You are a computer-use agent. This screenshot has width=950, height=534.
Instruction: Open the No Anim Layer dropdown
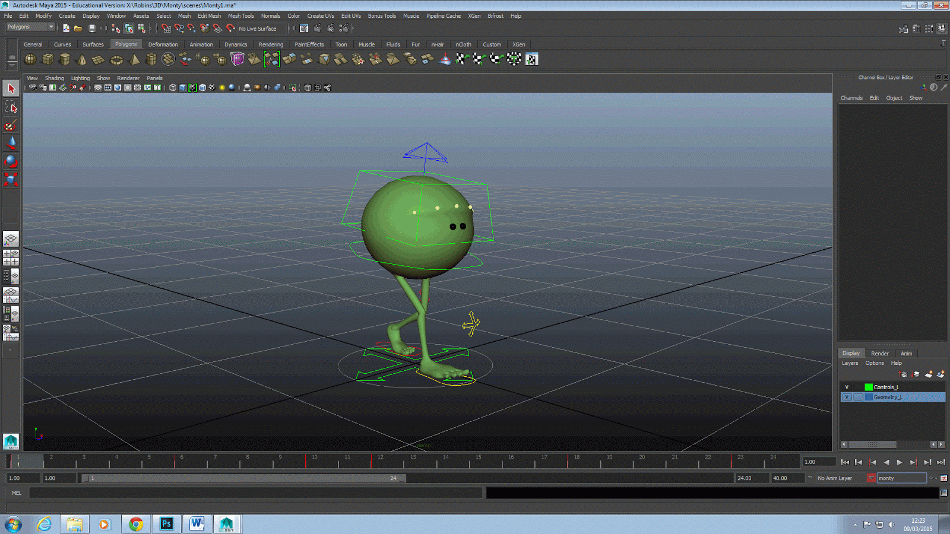click(x=810, y=478)
